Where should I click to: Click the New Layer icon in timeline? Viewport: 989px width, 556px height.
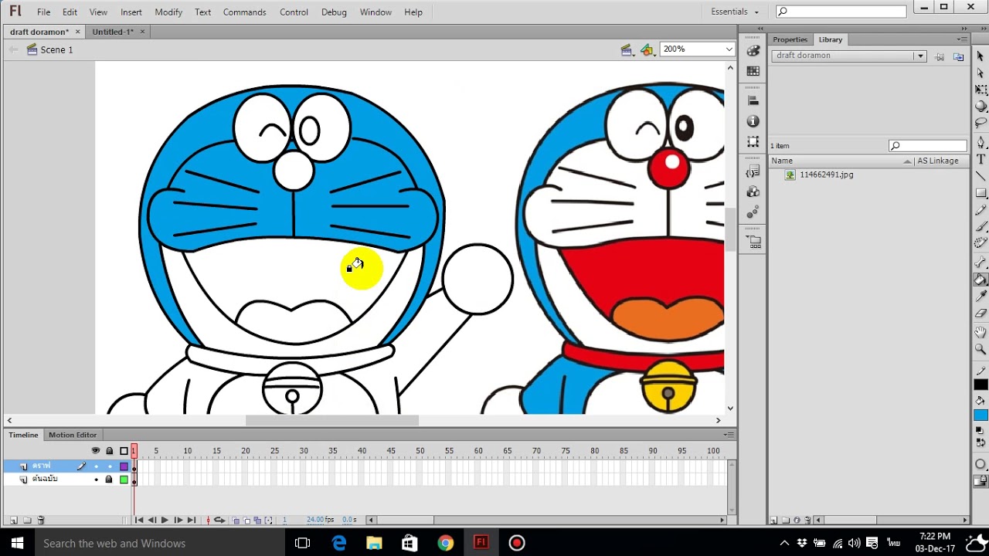pyautogui.click(x=14, y=520)
